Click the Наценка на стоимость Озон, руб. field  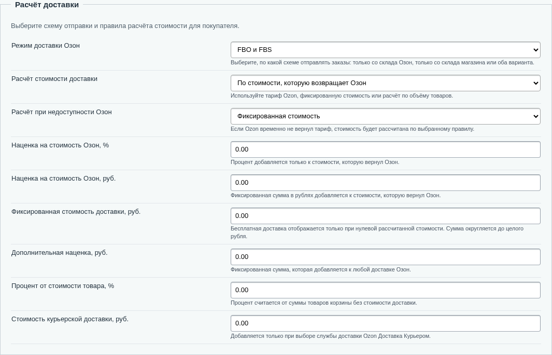pos(386,183)
